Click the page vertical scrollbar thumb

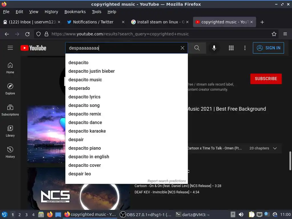290,161
